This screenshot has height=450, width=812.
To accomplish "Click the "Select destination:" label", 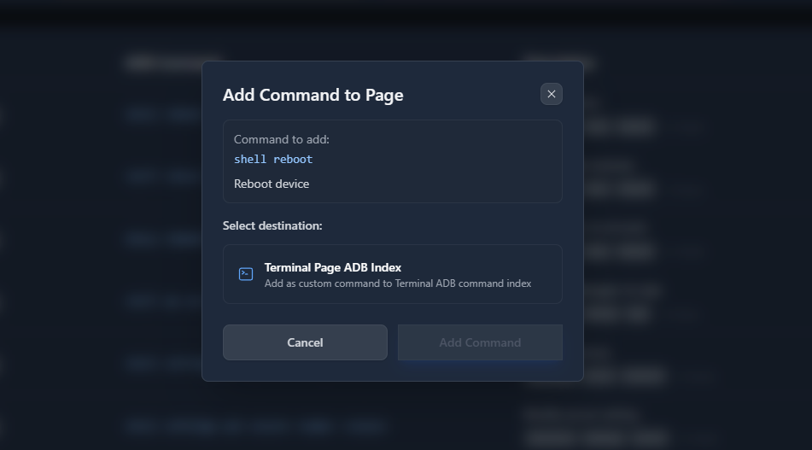I will pos(272,225).
